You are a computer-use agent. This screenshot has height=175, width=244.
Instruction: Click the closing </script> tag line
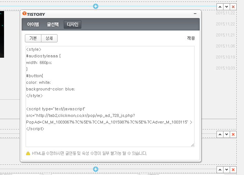[x=35, y=129]
